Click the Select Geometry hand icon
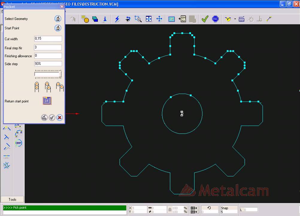This screenshot has width=300, height=216. tap(58, 19)
